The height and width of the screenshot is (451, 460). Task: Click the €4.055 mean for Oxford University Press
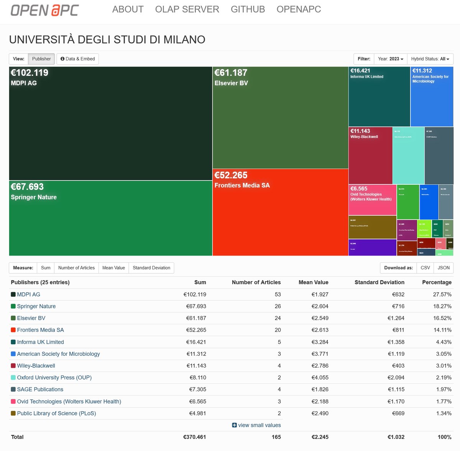tap(320, 378)
